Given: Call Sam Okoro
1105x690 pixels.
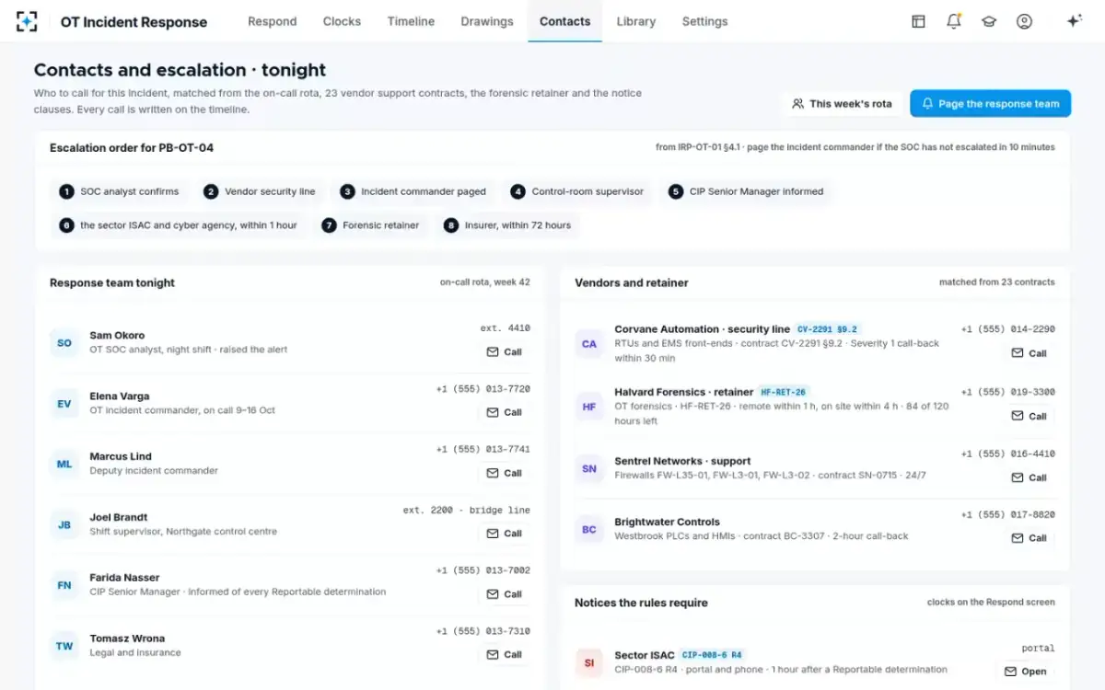Looking at the screenshot, I should click(504, 352).
